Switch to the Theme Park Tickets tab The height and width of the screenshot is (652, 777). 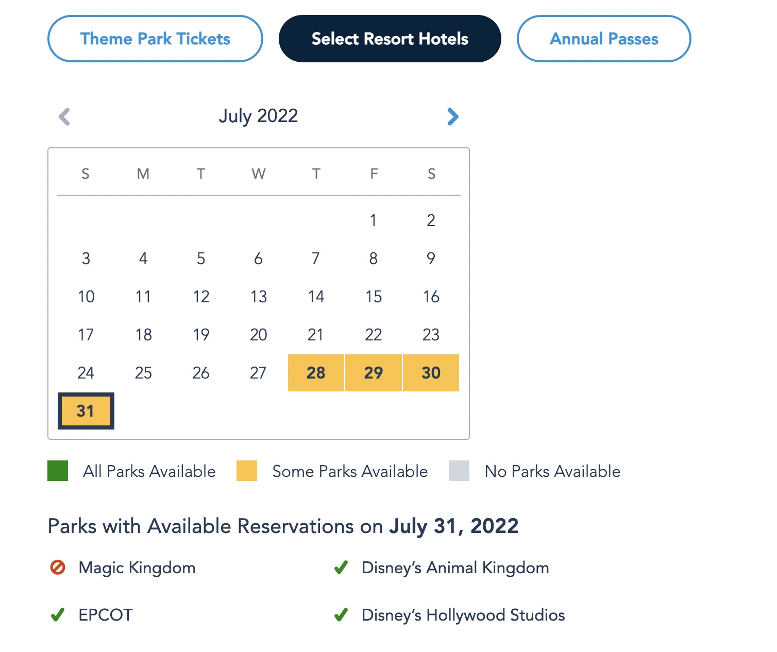pos(155,39)
